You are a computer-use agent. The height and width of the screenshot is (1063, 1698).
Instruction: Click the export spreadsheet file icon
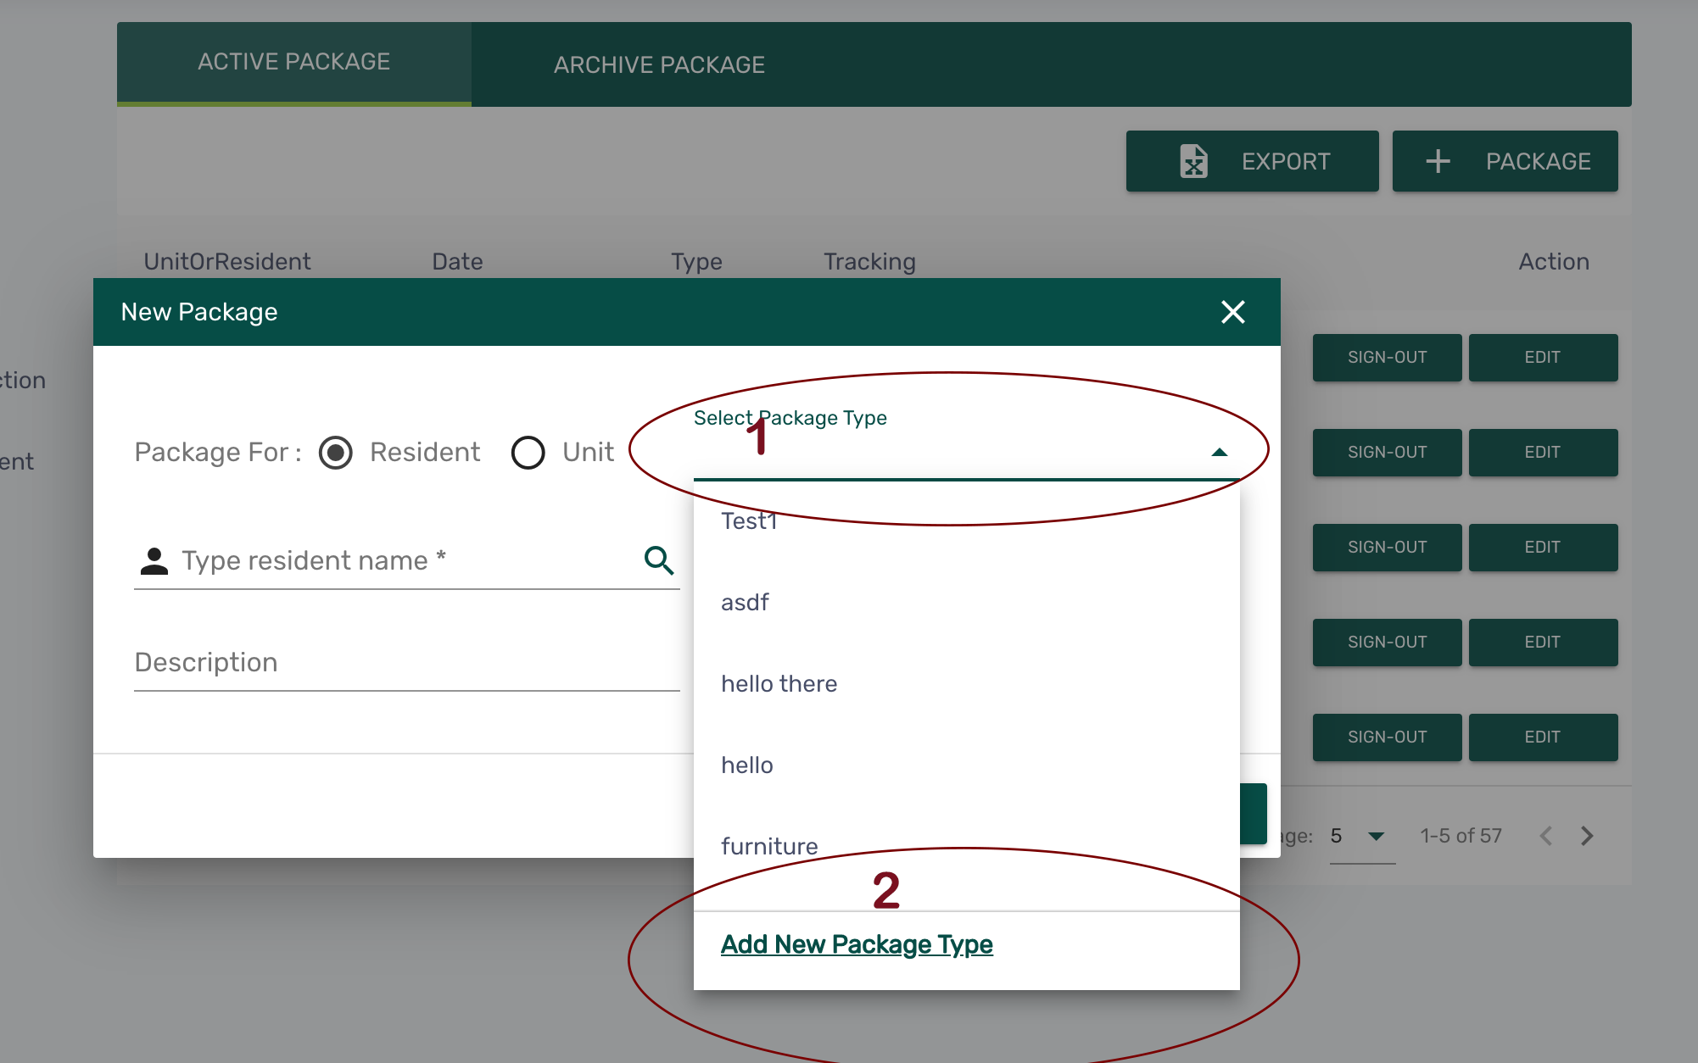(1193, 161)
